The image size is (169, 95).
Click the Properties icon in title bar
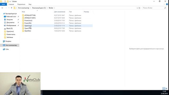[x=5, y=1]
